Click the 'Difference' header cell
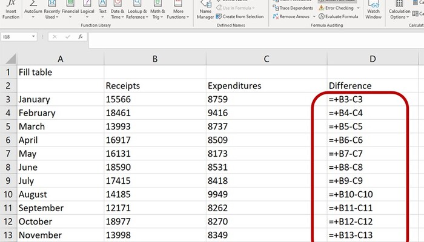Image resolution: width=424 pixels, height=242 pixels. click(373, 86)
